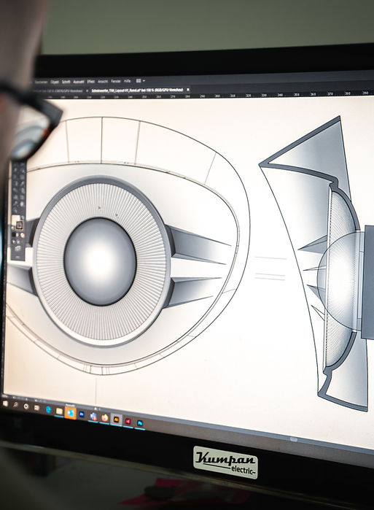Open Windows taskbar search

click(15, 405)
